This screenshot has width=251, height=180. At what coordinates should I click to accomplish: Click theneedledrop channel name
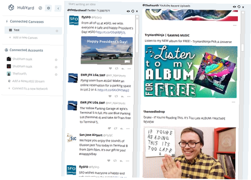click(x=154, y=111)
